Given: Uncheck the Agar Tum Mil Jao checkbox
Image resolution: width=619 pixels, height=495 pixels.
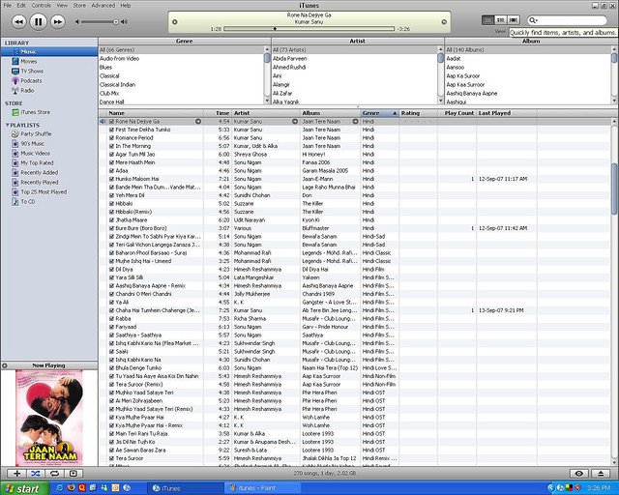Looking at the screenshot, I should click(x=112, y=155).
